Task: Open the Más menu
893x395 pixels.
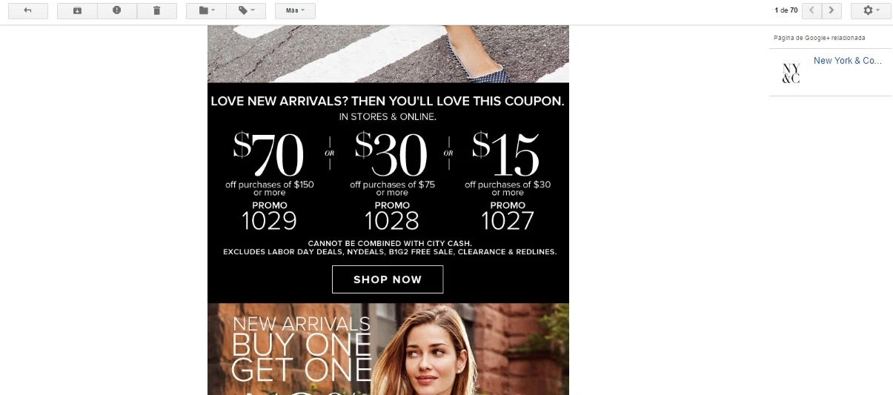Action: pos(295,11)
